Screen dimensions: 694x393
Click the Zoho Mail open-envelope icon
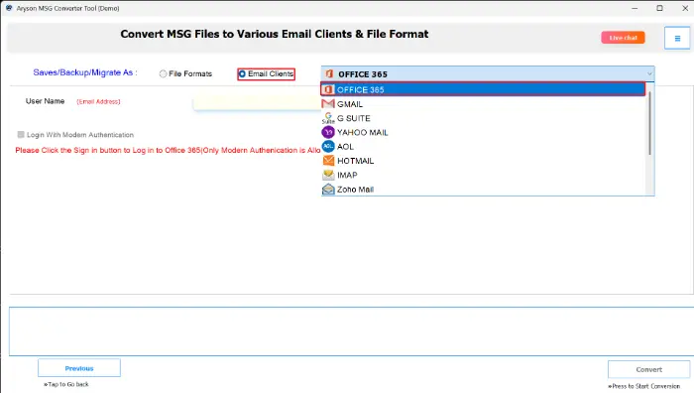tap(328, 190)
